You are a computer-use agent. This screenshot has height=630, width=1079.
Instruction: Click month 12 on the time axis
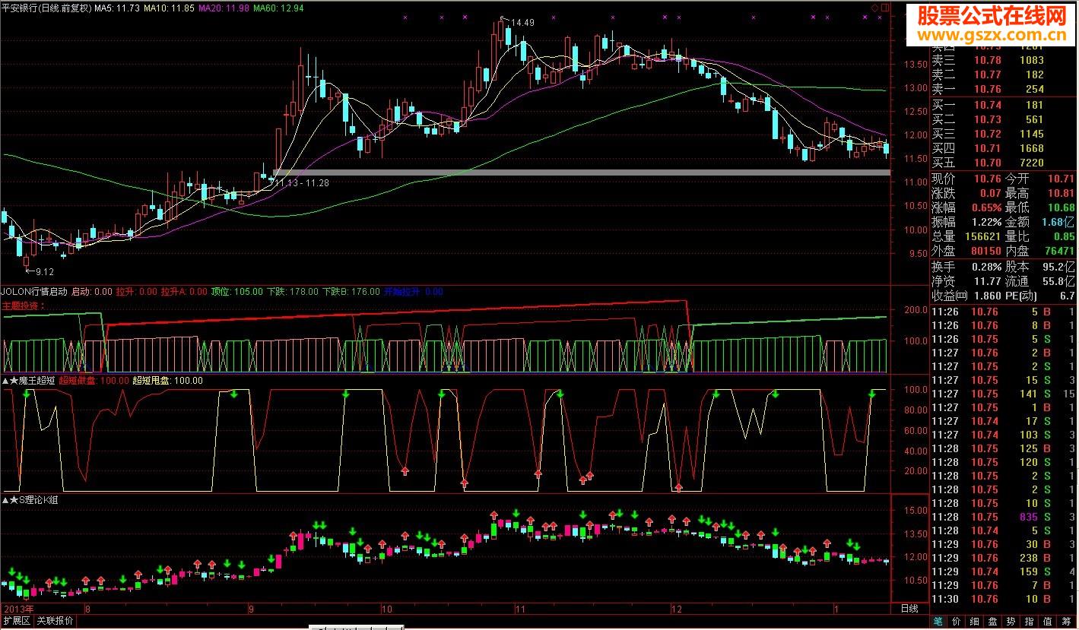[677, 609]
